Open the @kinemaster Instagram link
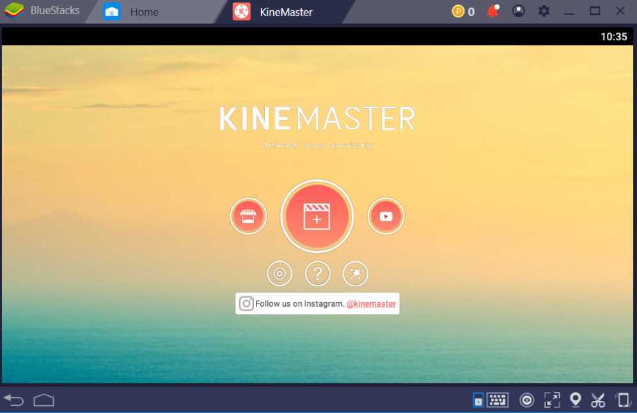The image size is (637, 413). click(x=370, y=304)
